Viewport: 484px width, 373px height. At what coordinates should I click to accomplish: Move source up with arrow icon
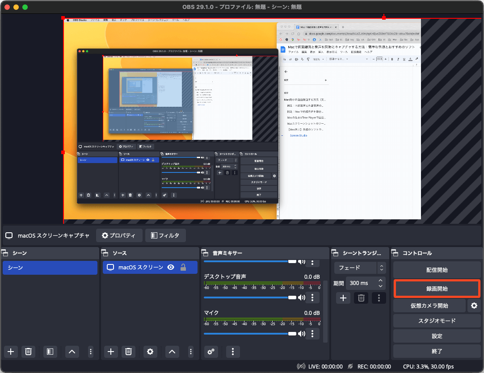pyautogui.click(x=172, y=352)
